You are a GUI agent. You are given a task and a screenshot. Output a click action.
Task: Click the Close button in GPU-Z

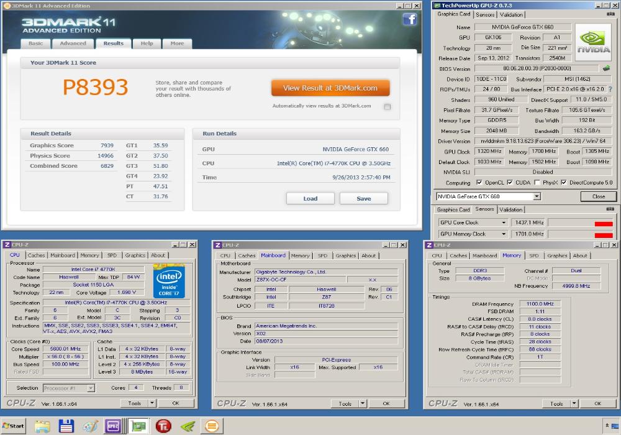click(x=599, y=196)
